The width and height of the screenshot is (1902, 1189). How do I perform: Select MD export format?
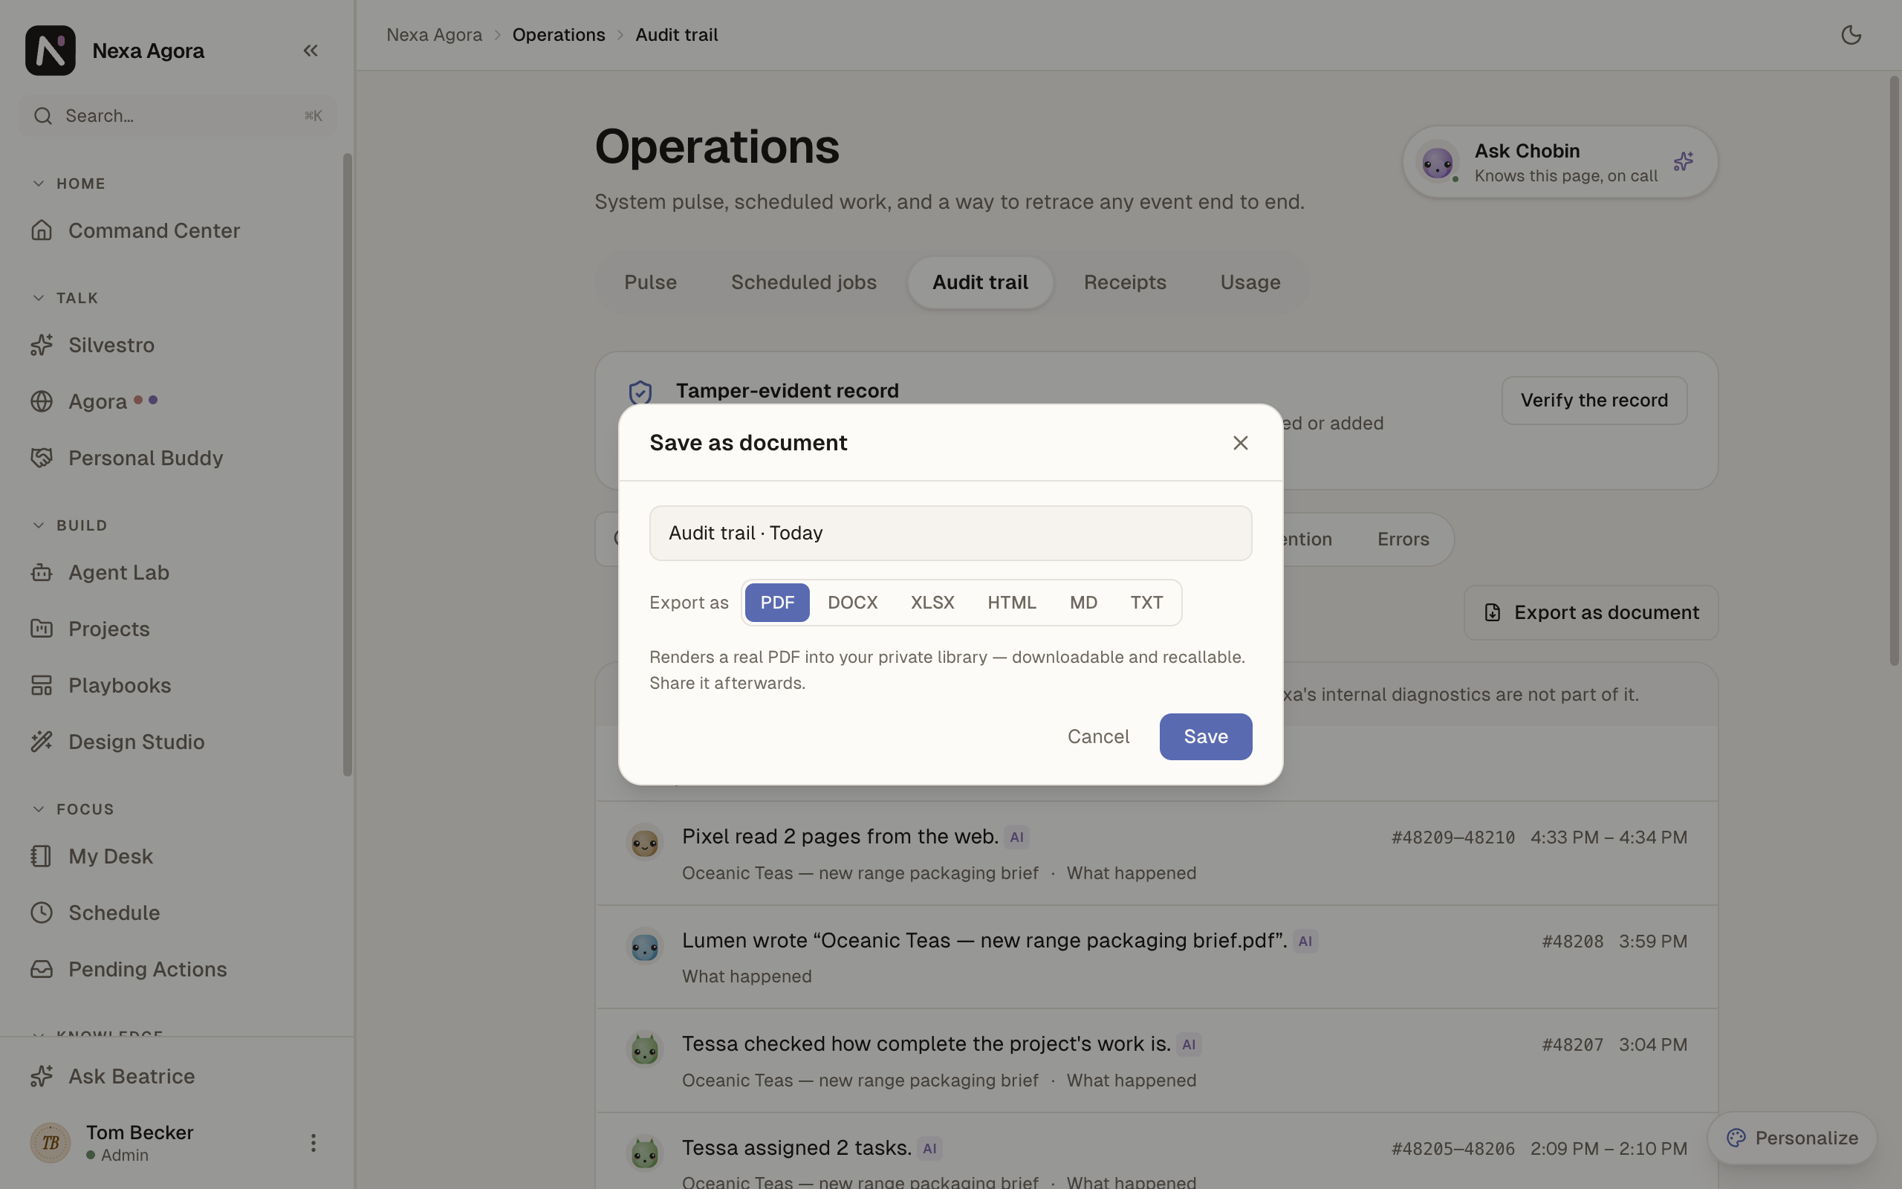(x=1083, y=603)
